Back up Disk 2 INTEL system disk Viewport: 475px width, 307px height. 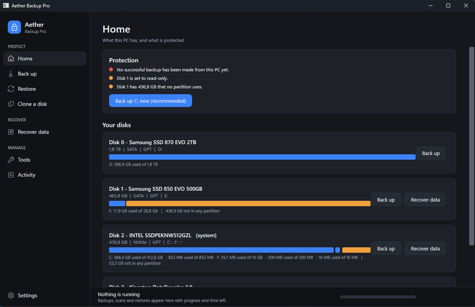(x=386, y=248)
